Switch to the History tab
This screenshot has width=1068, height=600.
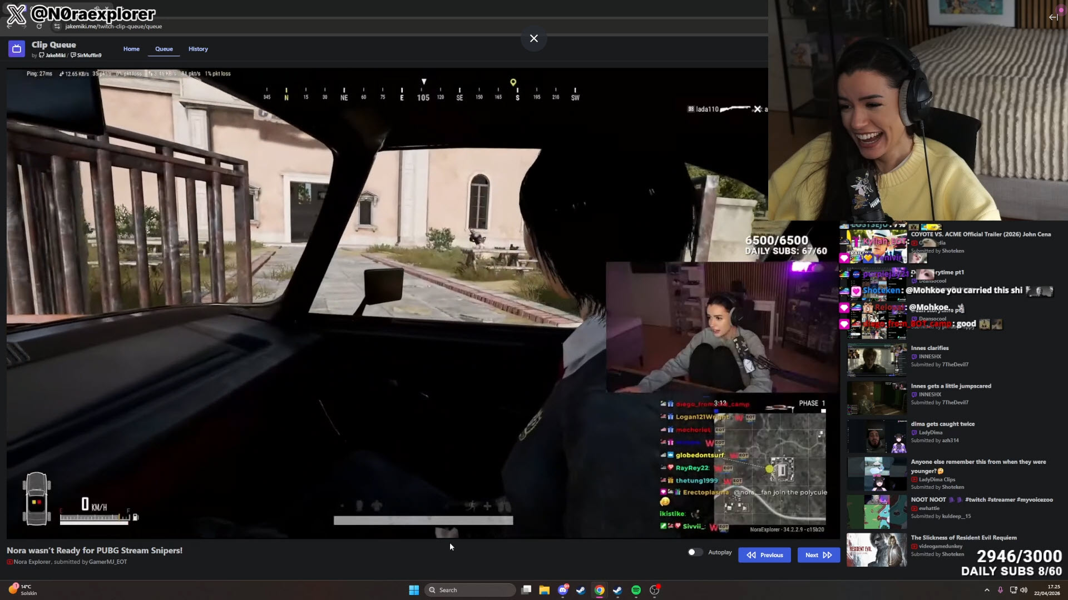tap(198, 49)
